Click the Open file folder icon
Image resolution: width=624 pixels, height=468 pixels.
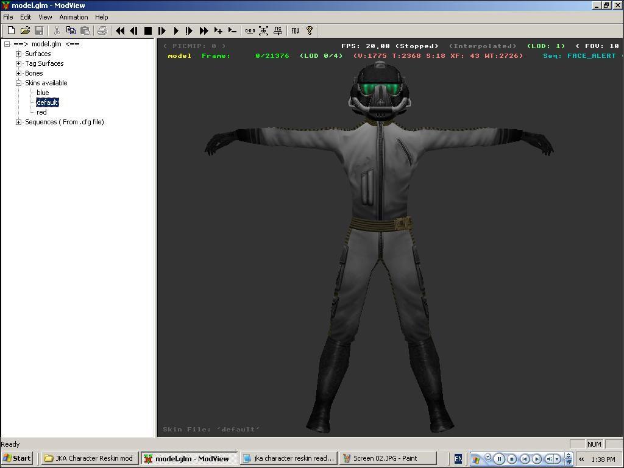(25, 30)
